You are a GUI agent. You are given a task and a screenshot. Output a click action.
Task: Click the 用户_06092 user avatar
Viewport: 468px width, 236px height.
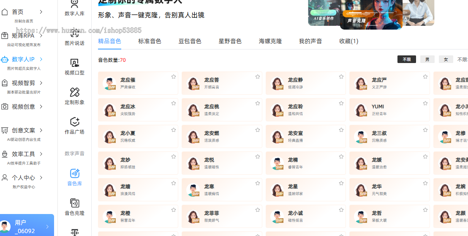pos(5,227)
